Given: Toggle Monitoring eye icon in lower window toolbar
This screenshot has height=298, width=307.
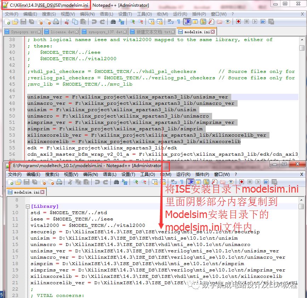Looking at the screenshot, I should pyautogui.click(x=231, y=182).
